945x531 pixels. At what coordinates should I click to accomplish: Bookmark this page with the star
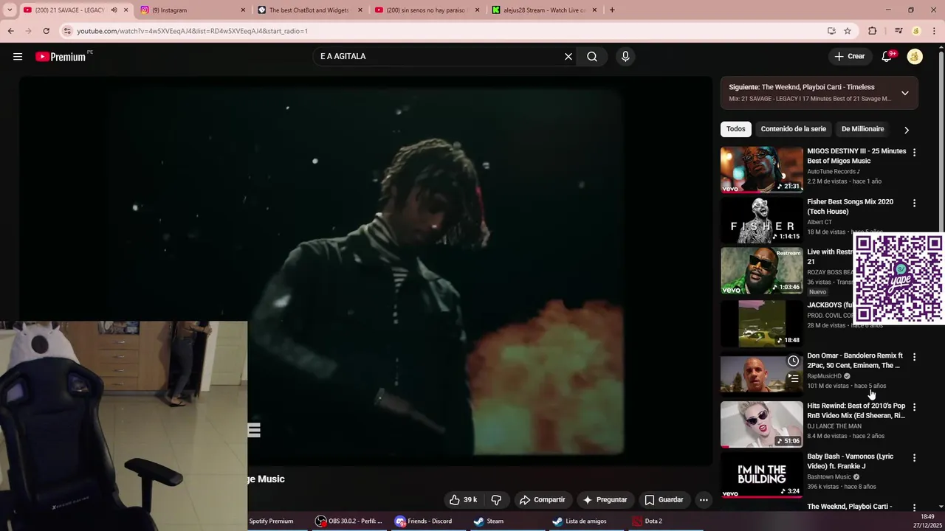[x=848, y=31]
